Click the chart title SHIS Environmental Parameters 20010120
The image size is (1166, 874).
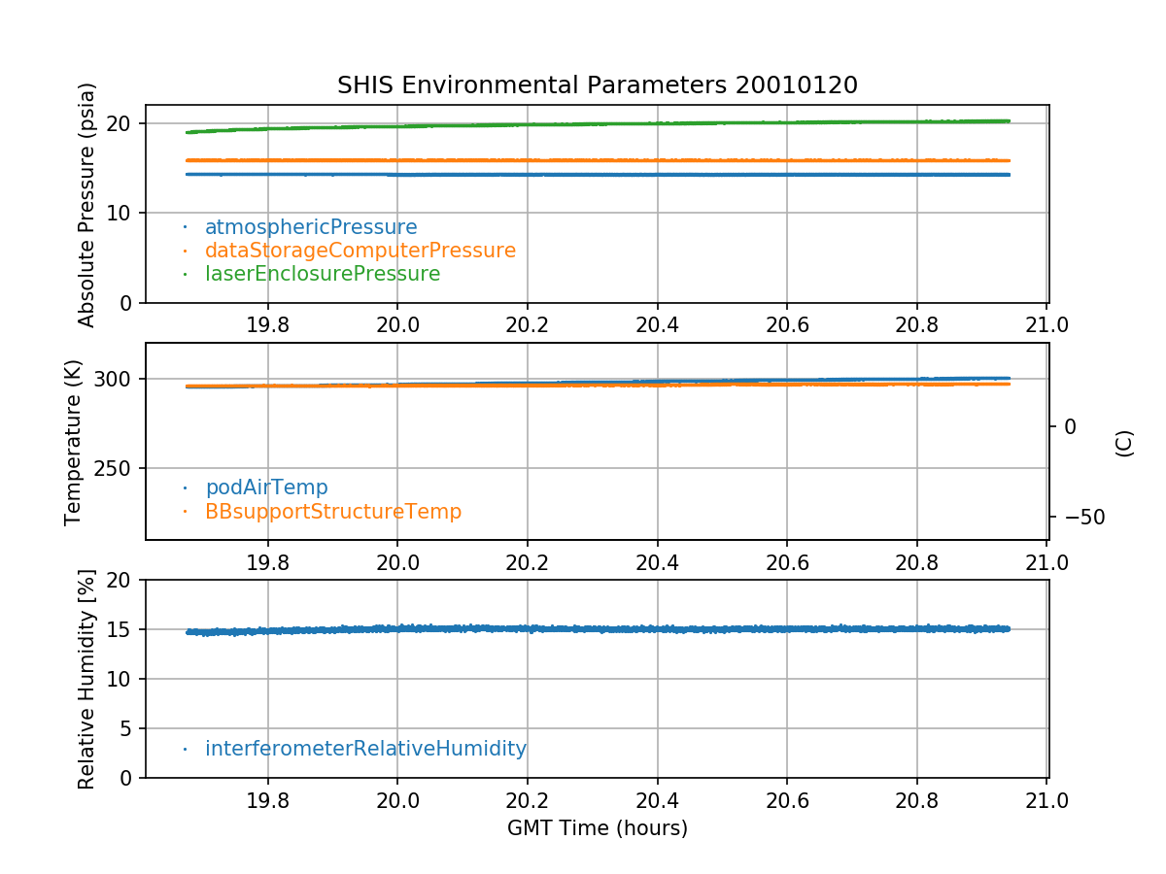tap(597, 85)
